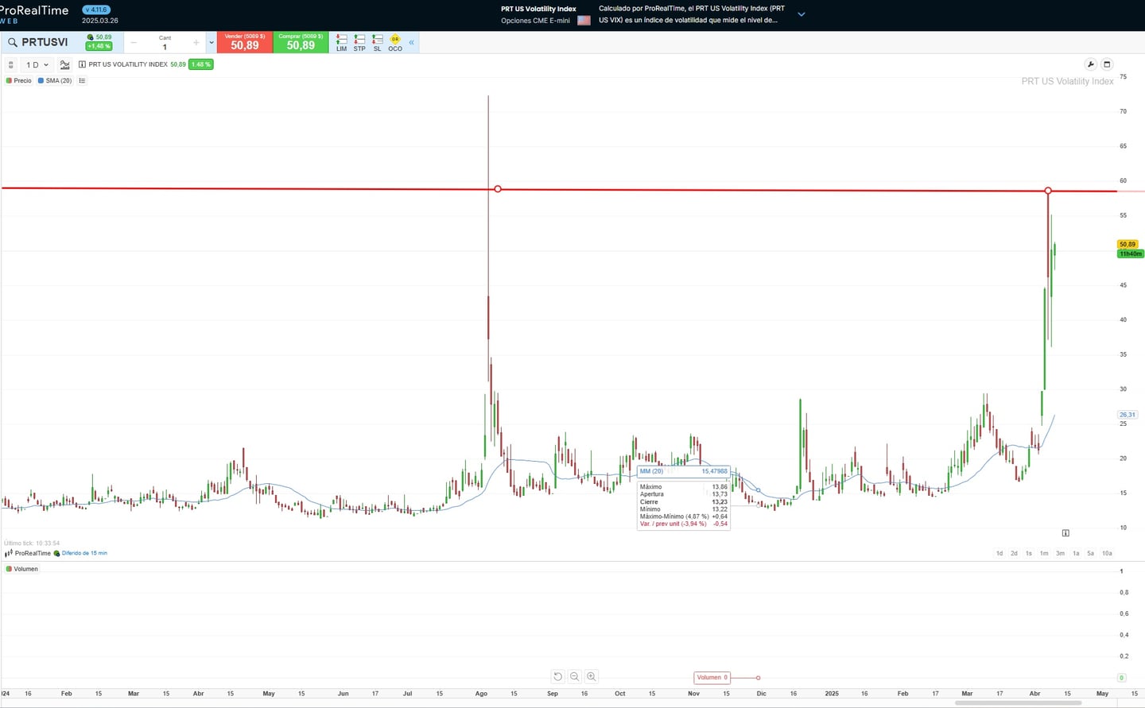
Task: Open the 1D timeframe dropdown
Action: point(37,64)
